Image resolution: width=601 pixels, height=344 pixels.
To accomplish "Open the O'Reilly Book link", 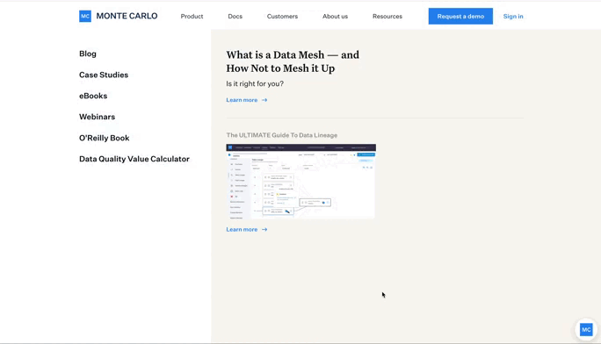I will pyautogui.click(x=105, y=138).
